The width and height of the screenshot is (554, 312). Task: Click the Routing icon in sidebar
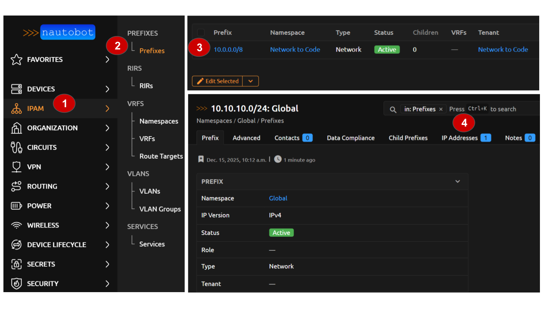17,186
